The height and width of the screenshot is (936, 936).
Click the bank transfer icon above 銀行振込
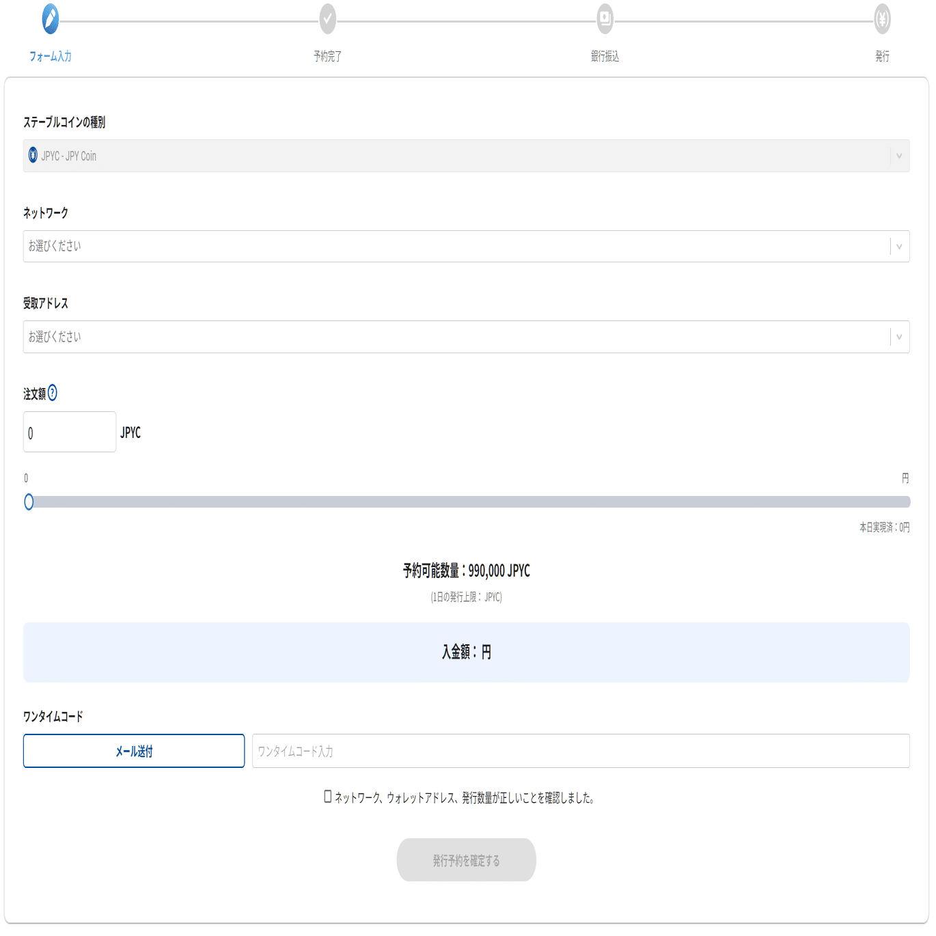(x=605, y=20)
